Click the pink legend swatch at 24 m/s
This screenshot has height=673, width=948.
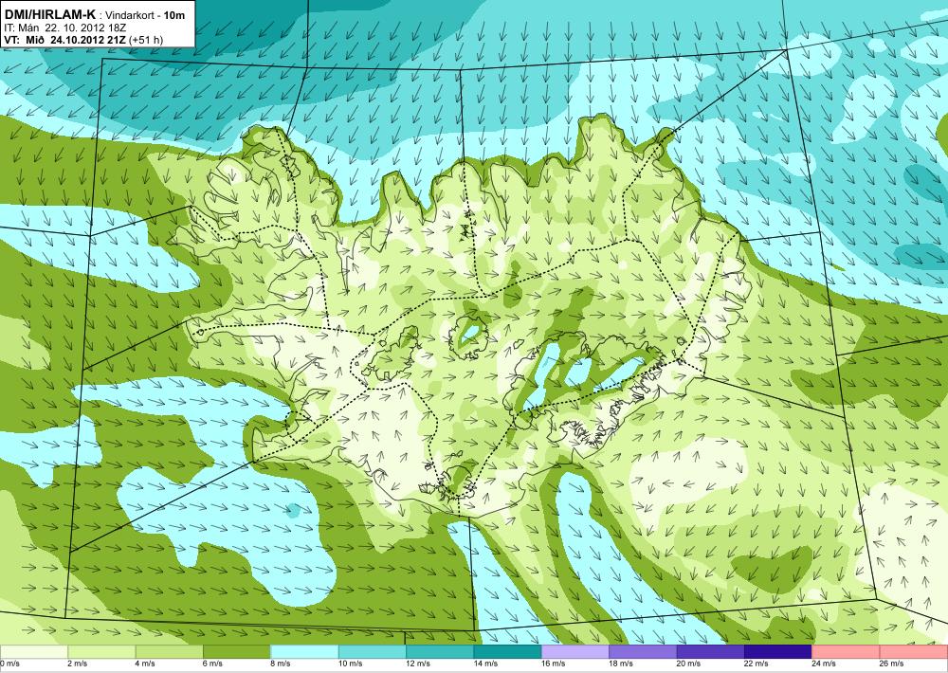coord(847,652)
